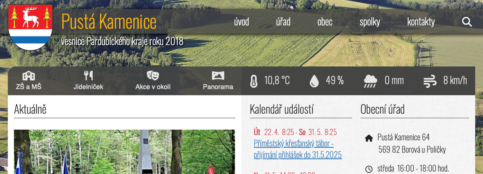Click the home address icon
The image size is (483, 174).
point(369,138)
